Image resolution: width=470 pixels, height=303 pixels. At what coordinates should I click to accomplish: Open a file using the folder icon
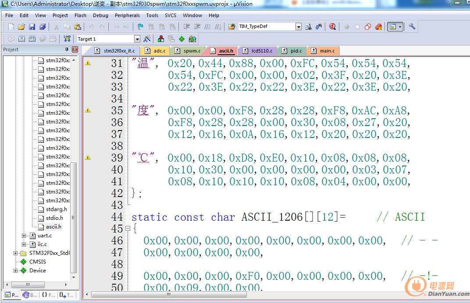coord(21,27)
